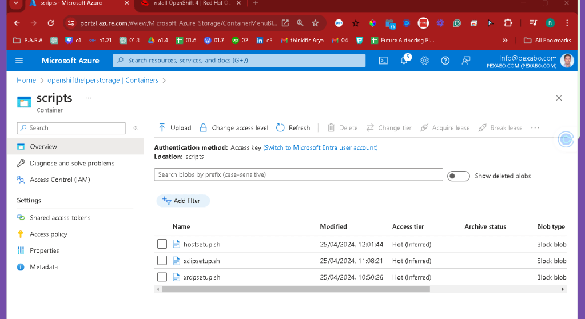Select the hostsetup.sh checkbox
The width and height of the screenshot is (585, 319).
[x=162, y=244]
